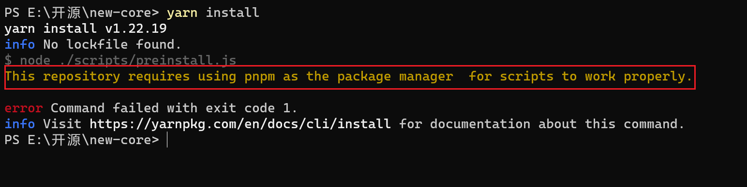Viewport: 747px width, 187px height.
Task: Click 'documentation about this command.' text
Action: tap(557, 124)
